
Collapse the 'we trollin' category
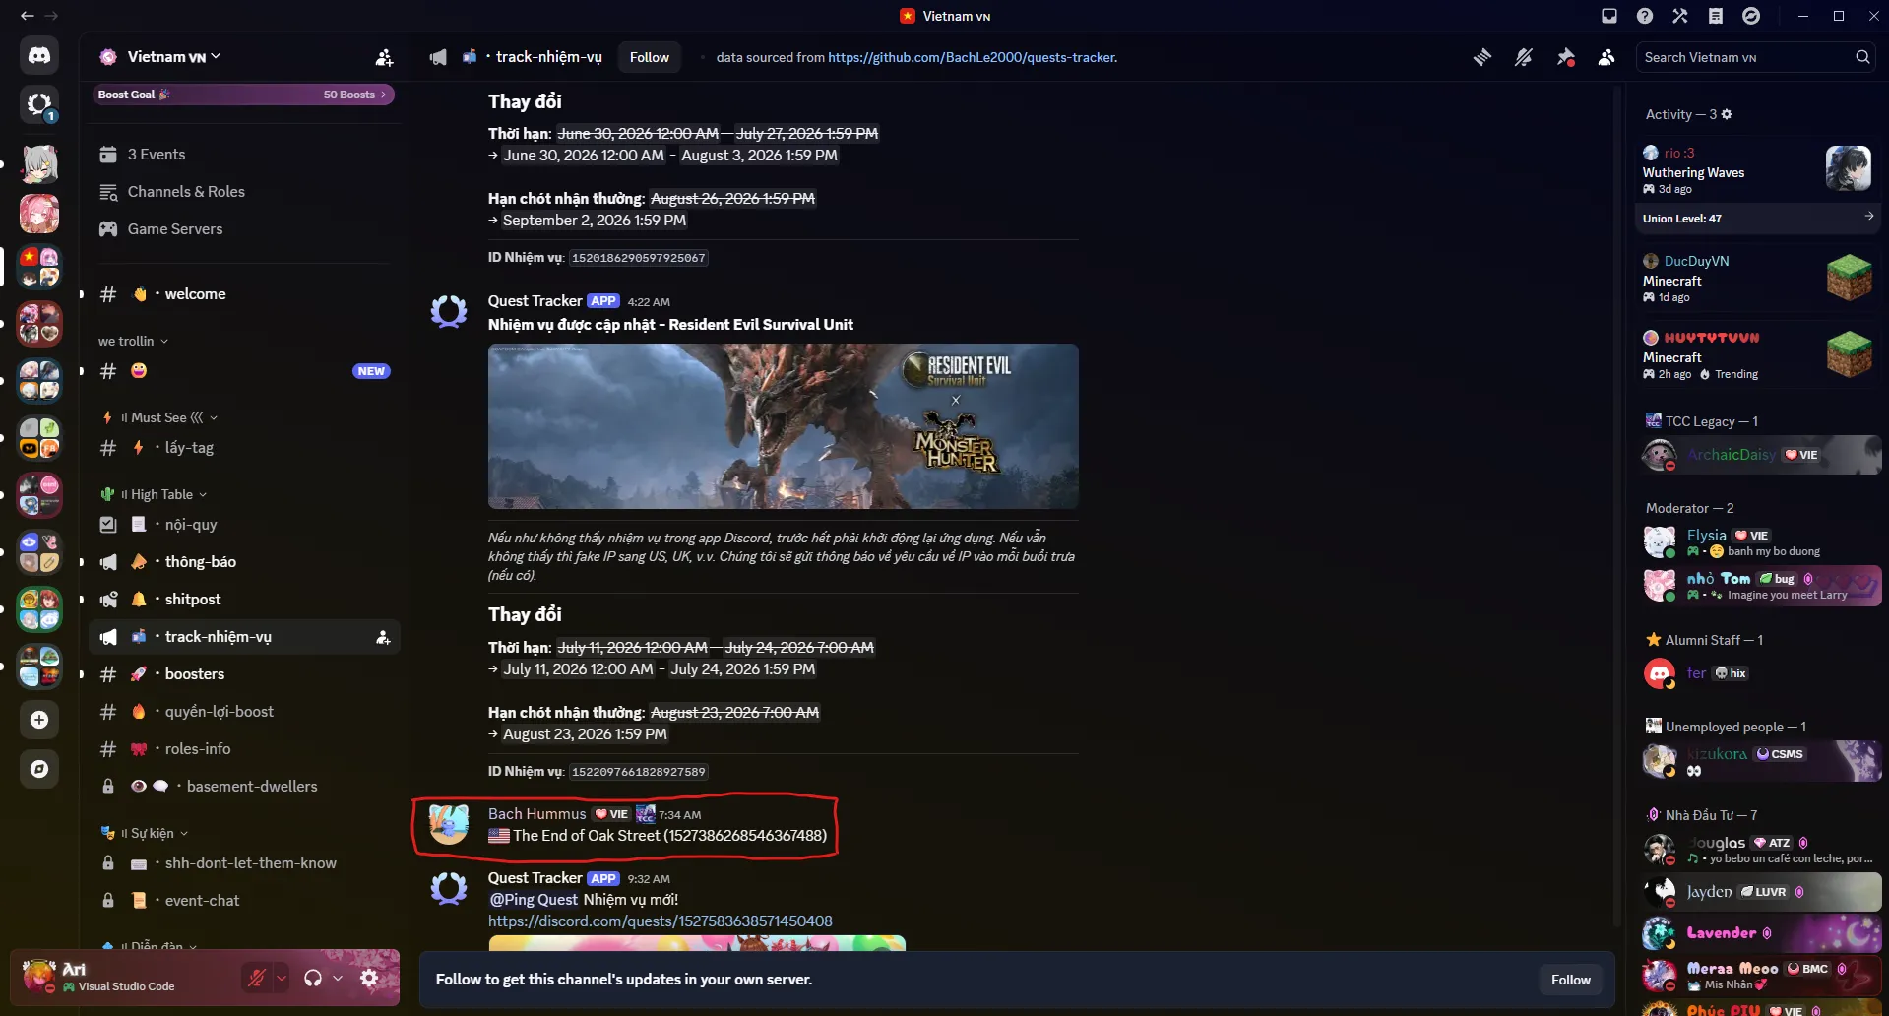[134, 341]
